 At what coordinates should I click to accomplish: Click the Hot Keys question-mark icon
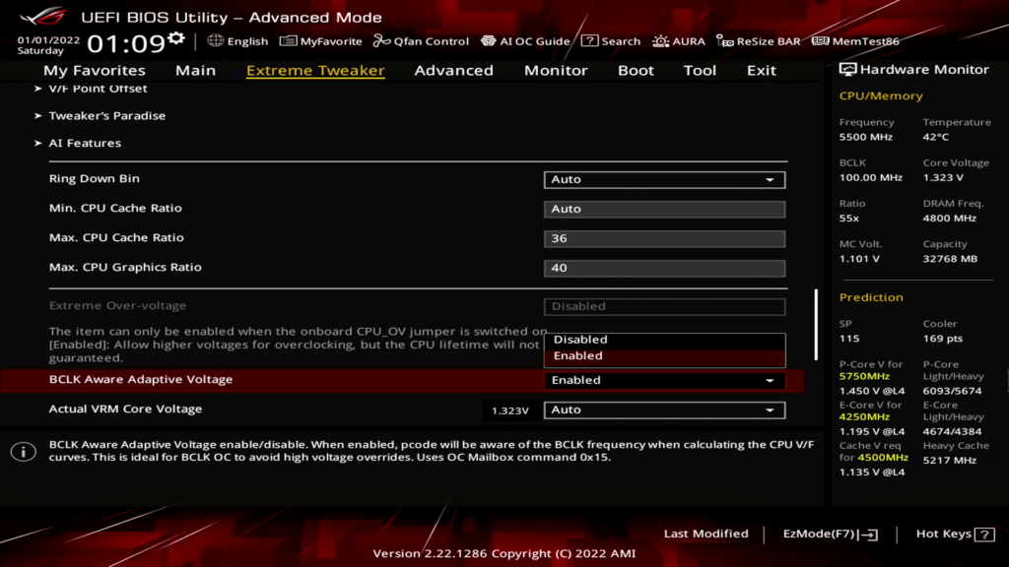[x=984, y=535]
